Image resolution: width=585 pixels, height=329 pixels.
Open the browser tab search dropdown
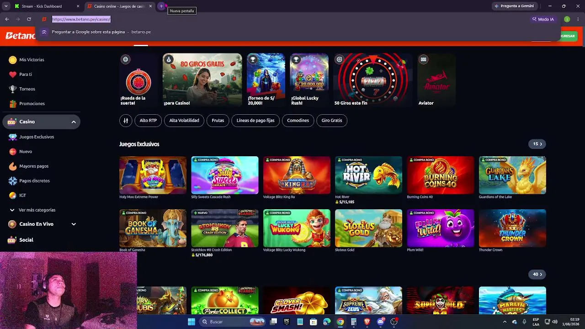click(x=6, y=6)
